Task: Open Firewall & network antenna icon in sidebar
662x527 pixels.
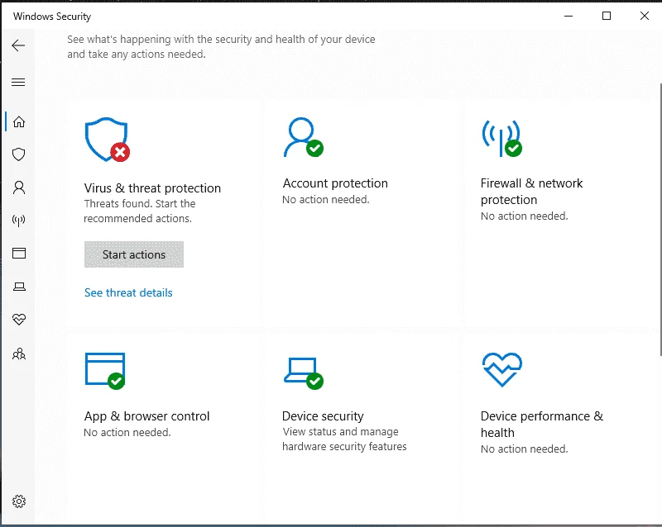Action: point(18,220)
